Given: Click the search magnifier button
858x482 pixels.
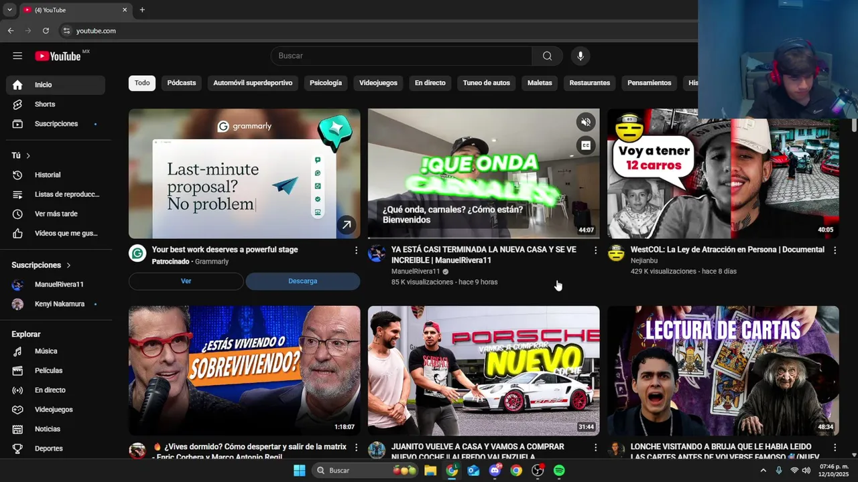Looking at the screenshot, I should click(x=548, y=56).
